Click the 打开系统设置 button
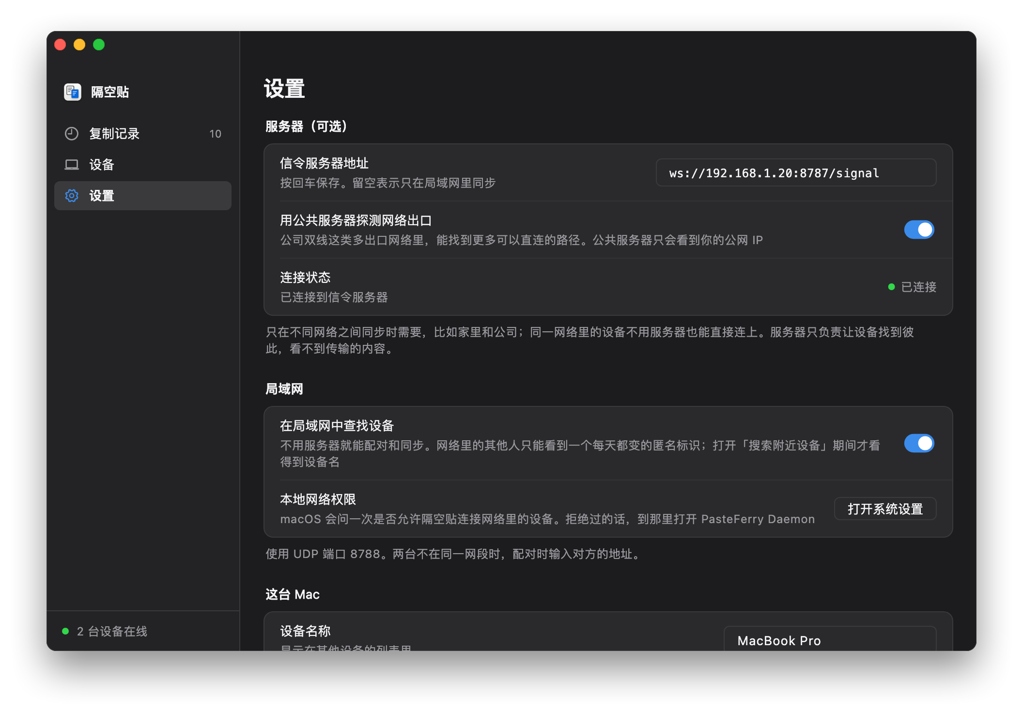The height and width of the screenshot is (713, 1023). point(885,509)
